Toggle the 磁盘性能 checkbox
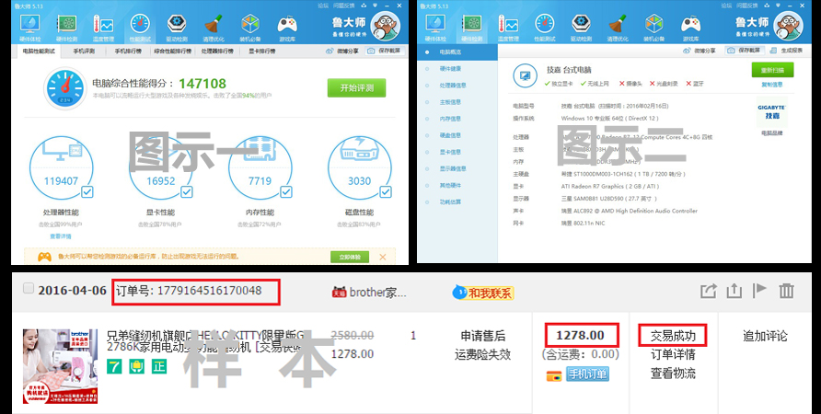The width and height of the screenshot is (821, 414). click(x=386, y=192)
